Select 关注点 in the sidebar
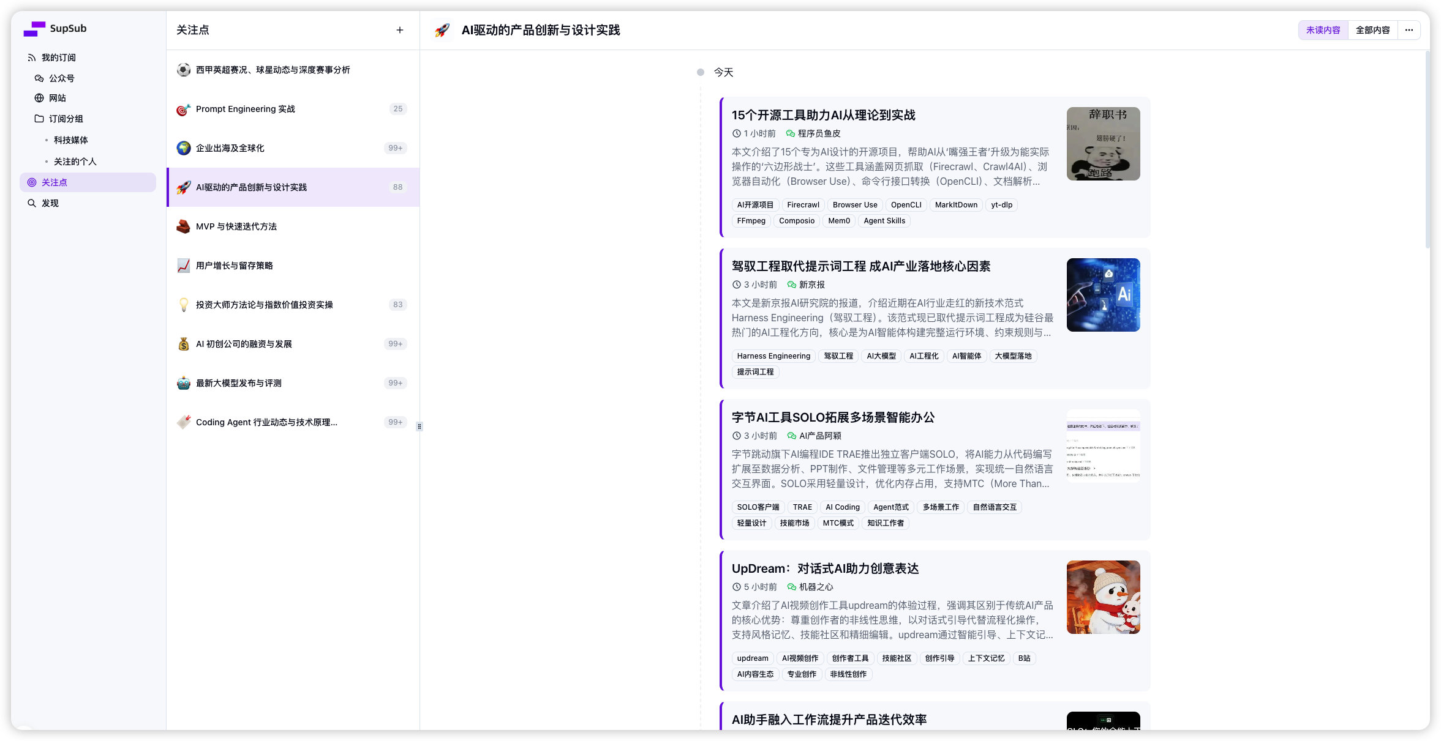This screenshot has height=741, width=1441. (x=88, y=182)
